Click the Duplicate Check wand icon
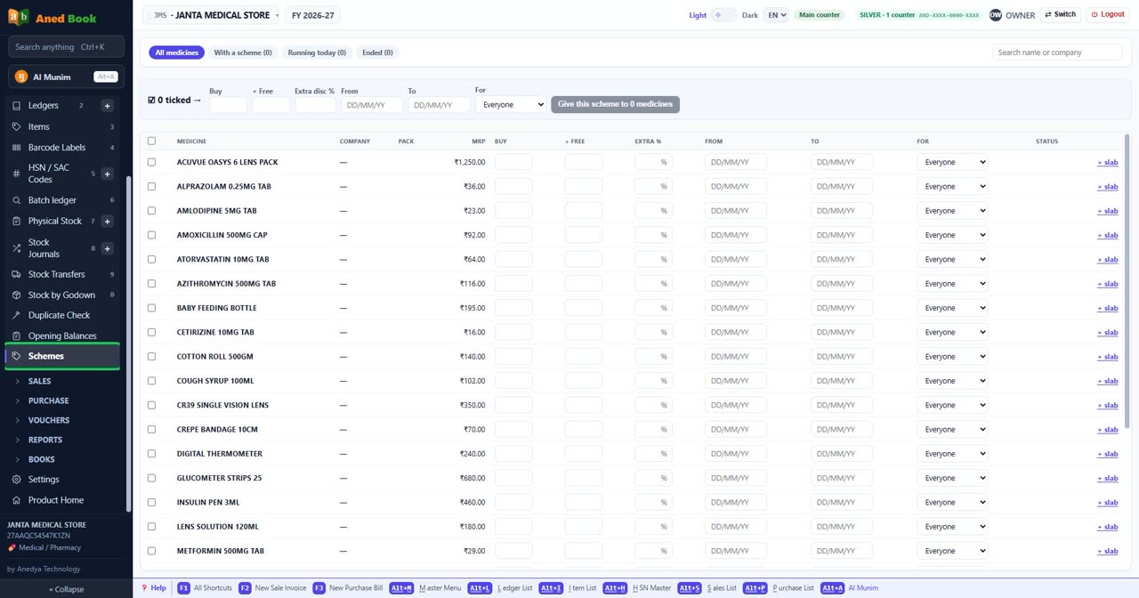Image resolution: width=1139 pixels, height=598 pixels. [x=16, y=315]
